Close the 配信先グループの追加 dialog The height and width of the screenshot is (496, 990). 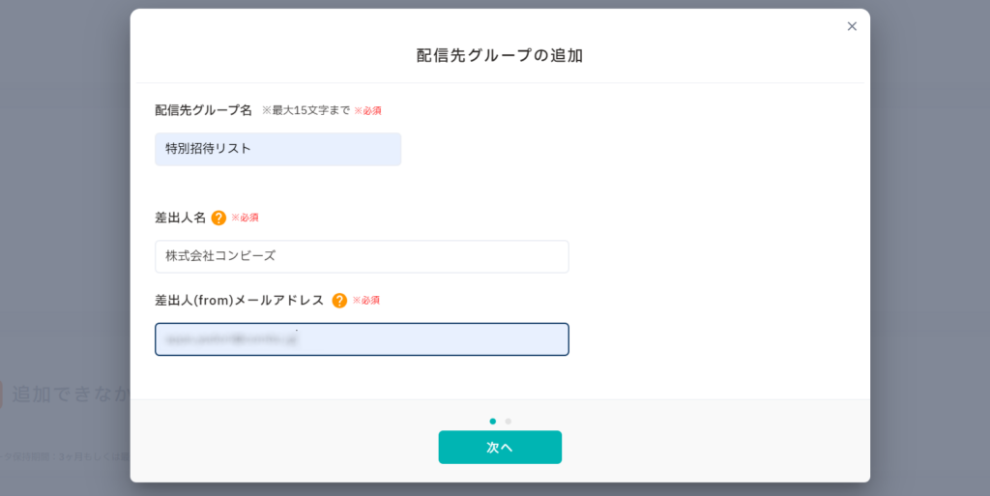pos(852,26)
